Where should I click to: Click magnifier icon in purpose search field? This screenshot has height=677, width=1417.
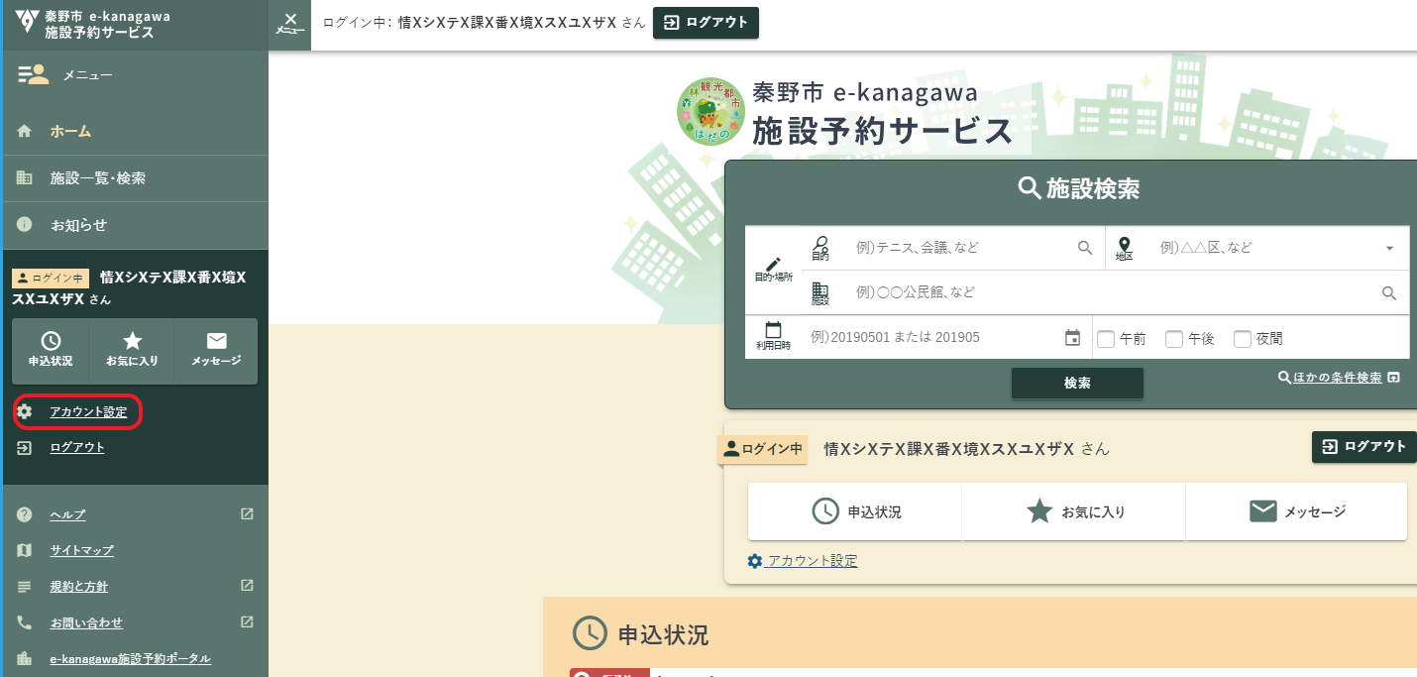[x=1085, y=248]
